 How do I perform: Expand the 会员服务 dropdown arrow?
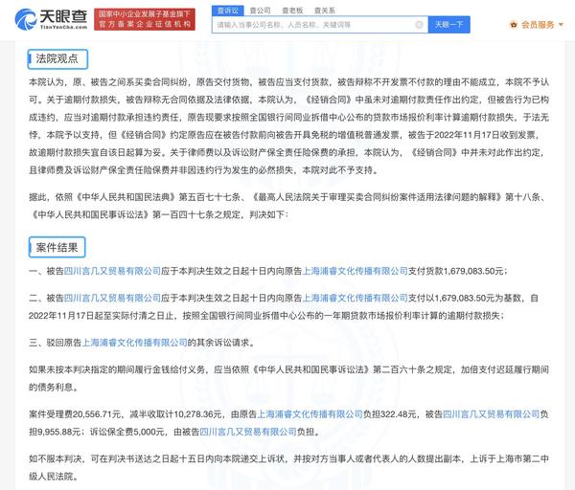click(561, 25)
